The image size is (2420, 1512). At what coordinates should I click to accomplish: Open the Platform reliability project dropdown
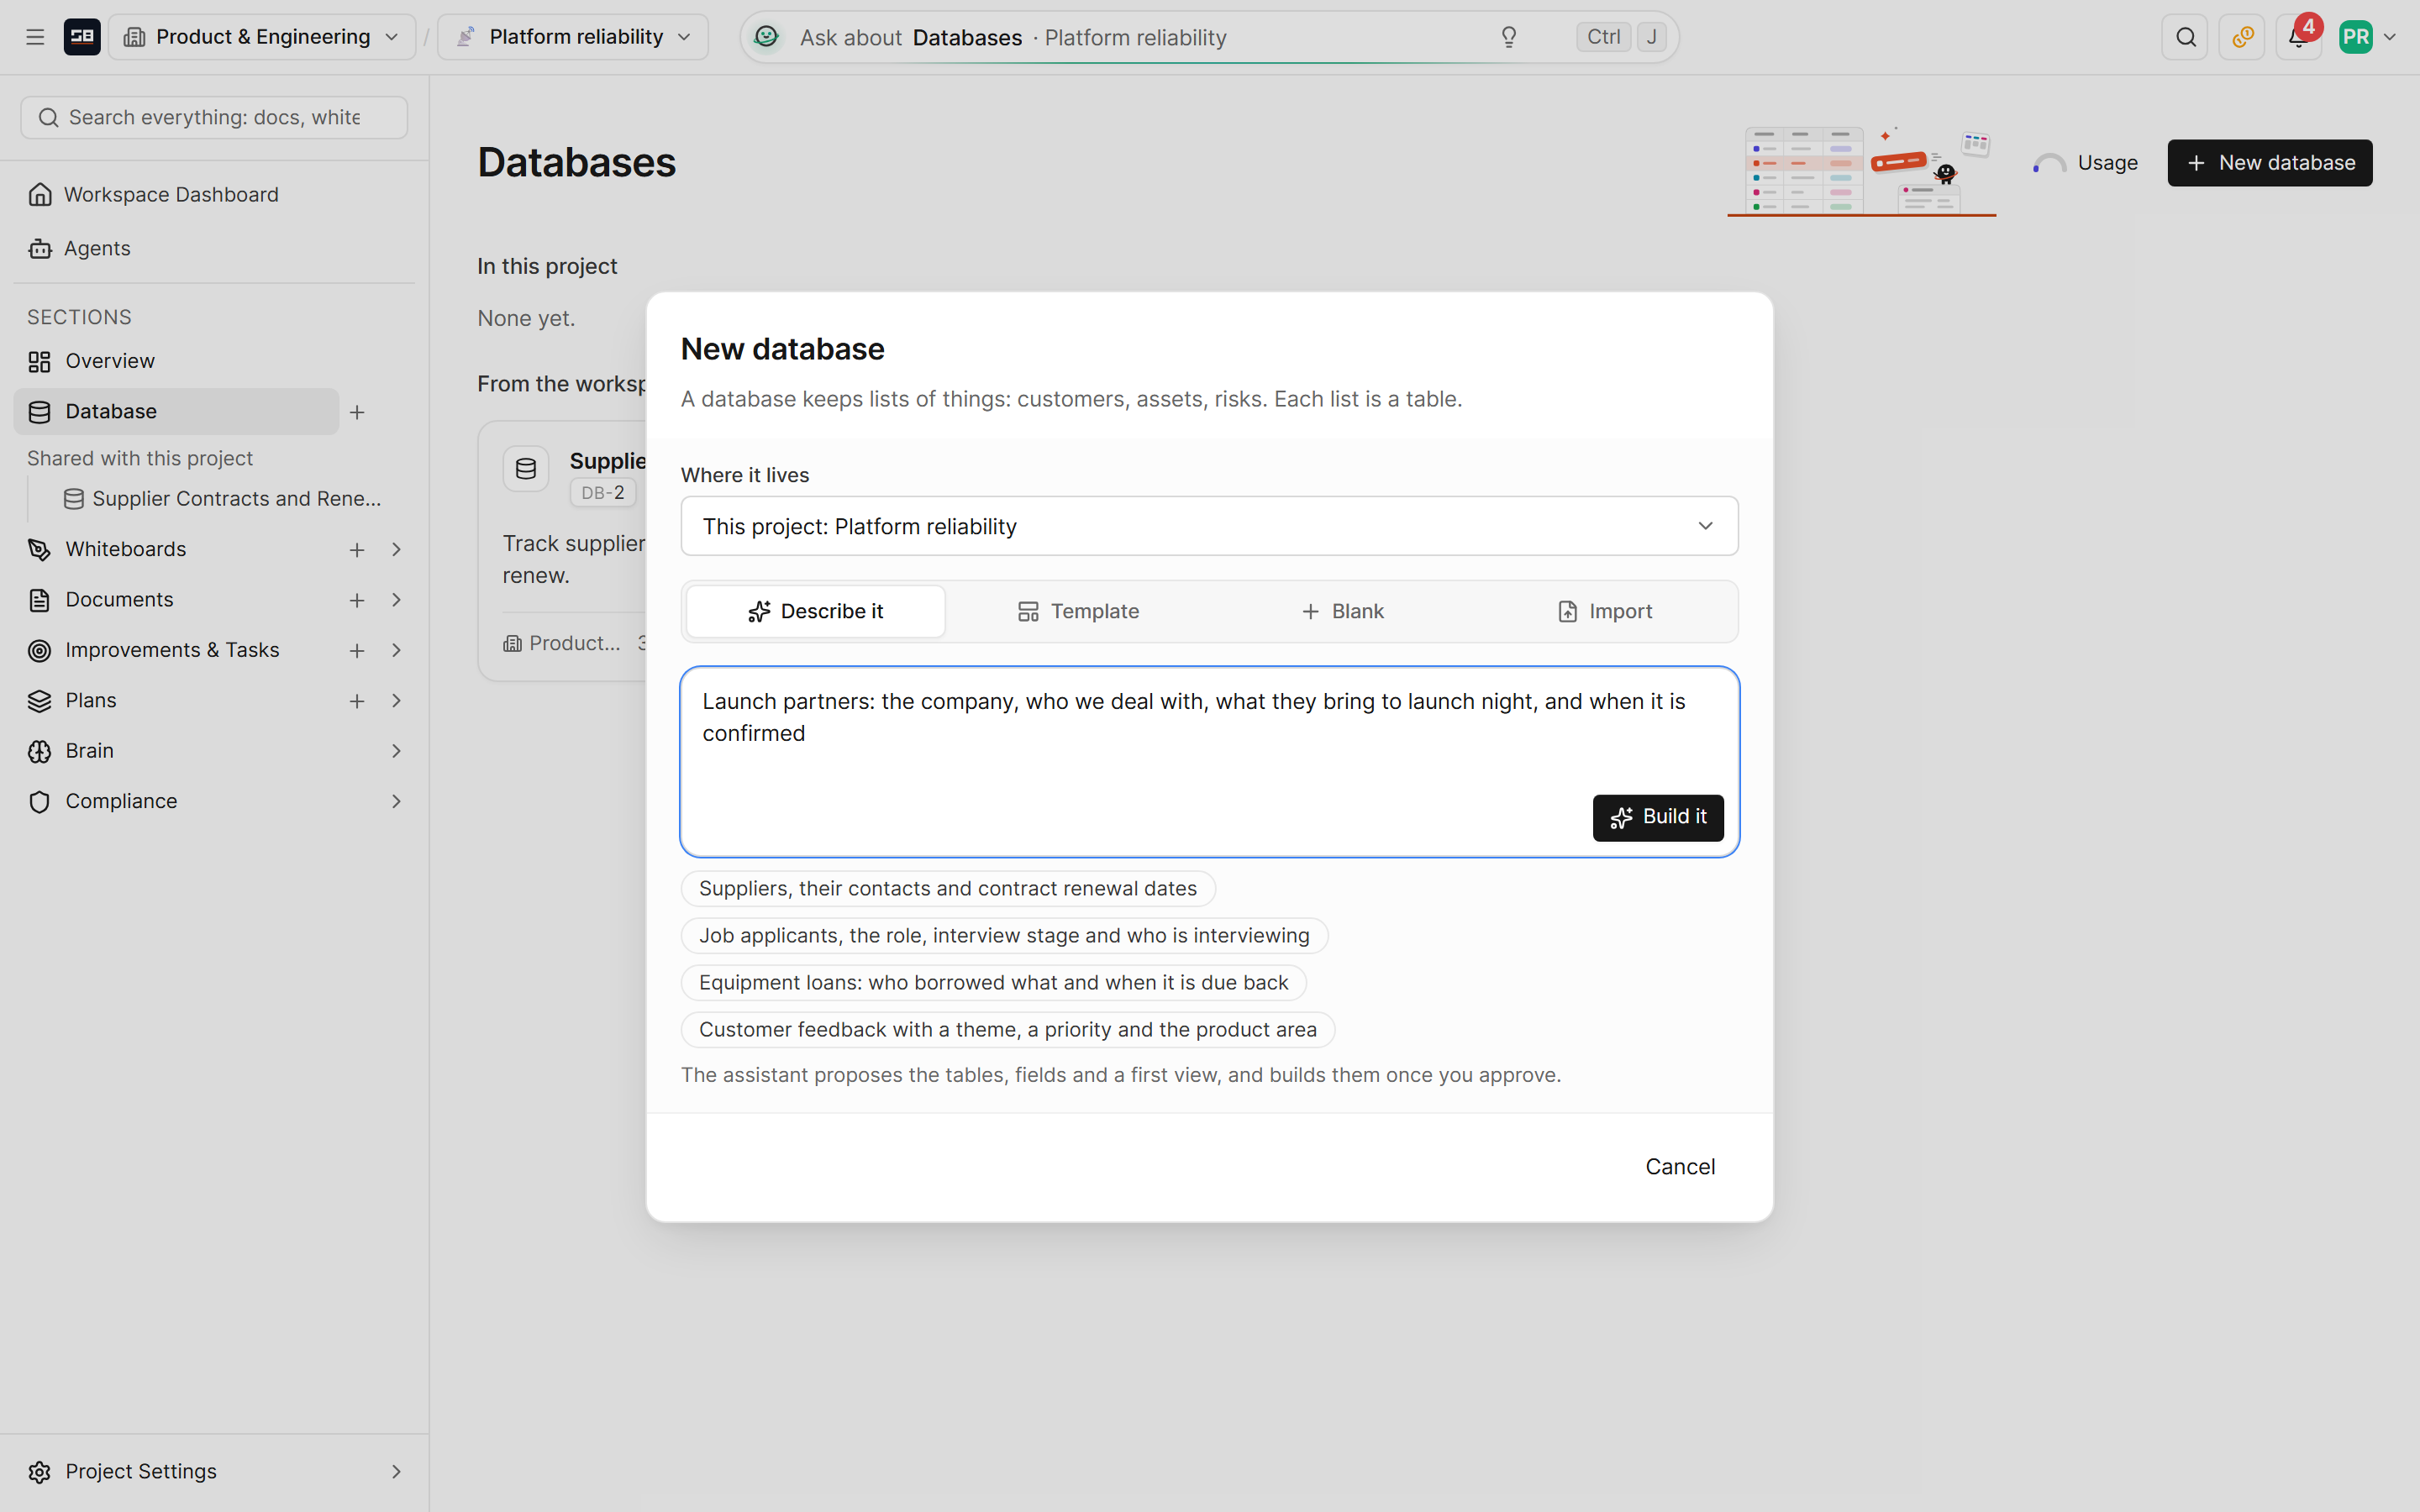point(573,37)
